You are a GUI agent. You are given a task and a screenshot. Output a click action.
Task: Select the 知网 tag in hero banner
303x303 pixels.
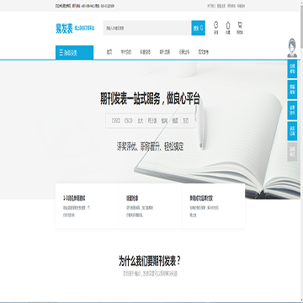click(164, 120)
